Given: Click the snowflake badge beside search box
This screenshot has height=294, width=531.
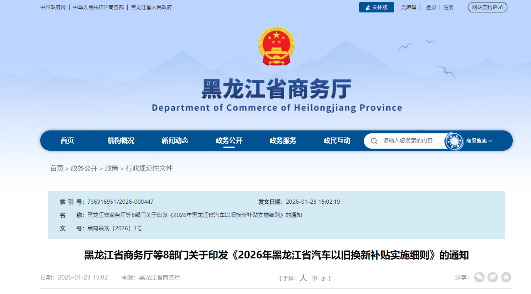Looking at the screenshot, I should (454, 141).
